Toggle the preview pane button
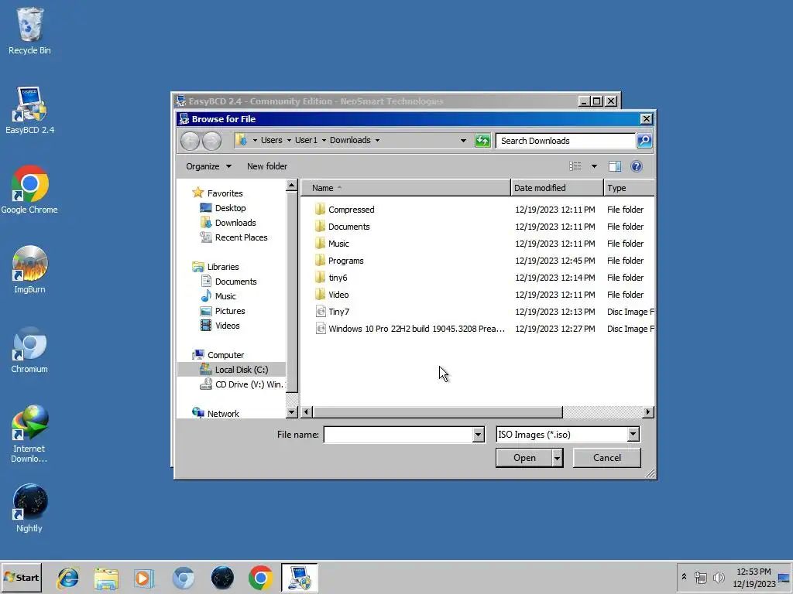793x594 pixels. coord(614,166)
